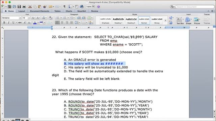216x121 pixels.
Task: Click the Shading paint bucket icon
Action: point(91,23)
